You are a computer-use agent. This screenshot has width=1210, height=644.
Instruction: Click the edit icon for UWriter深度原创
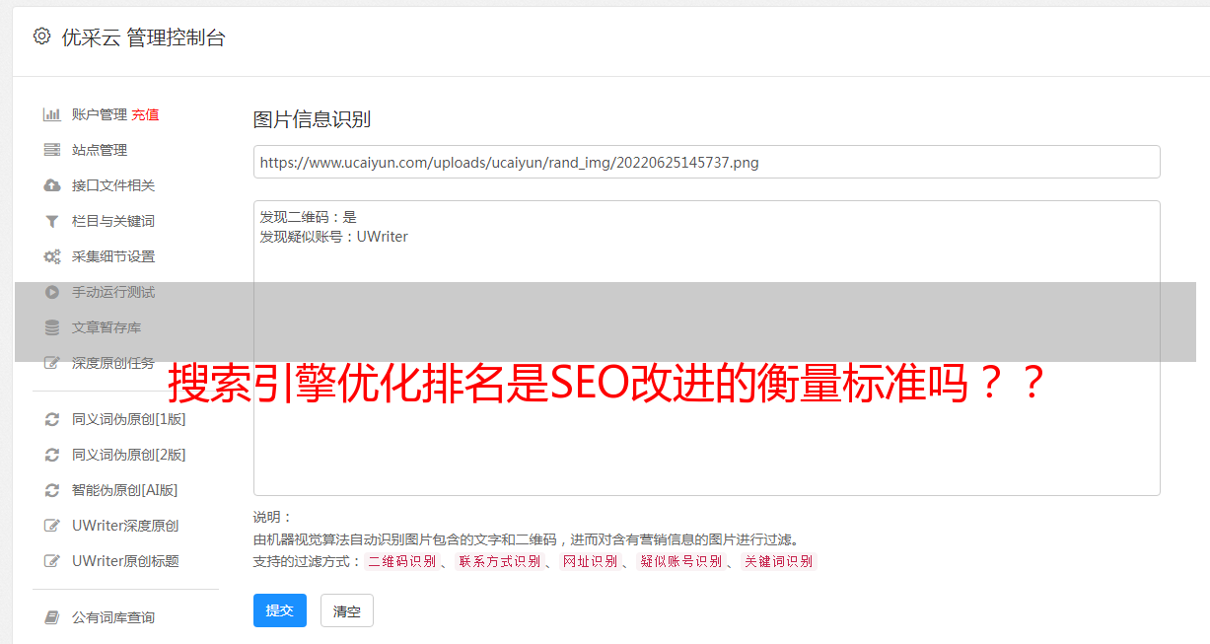tap(52, 526)
